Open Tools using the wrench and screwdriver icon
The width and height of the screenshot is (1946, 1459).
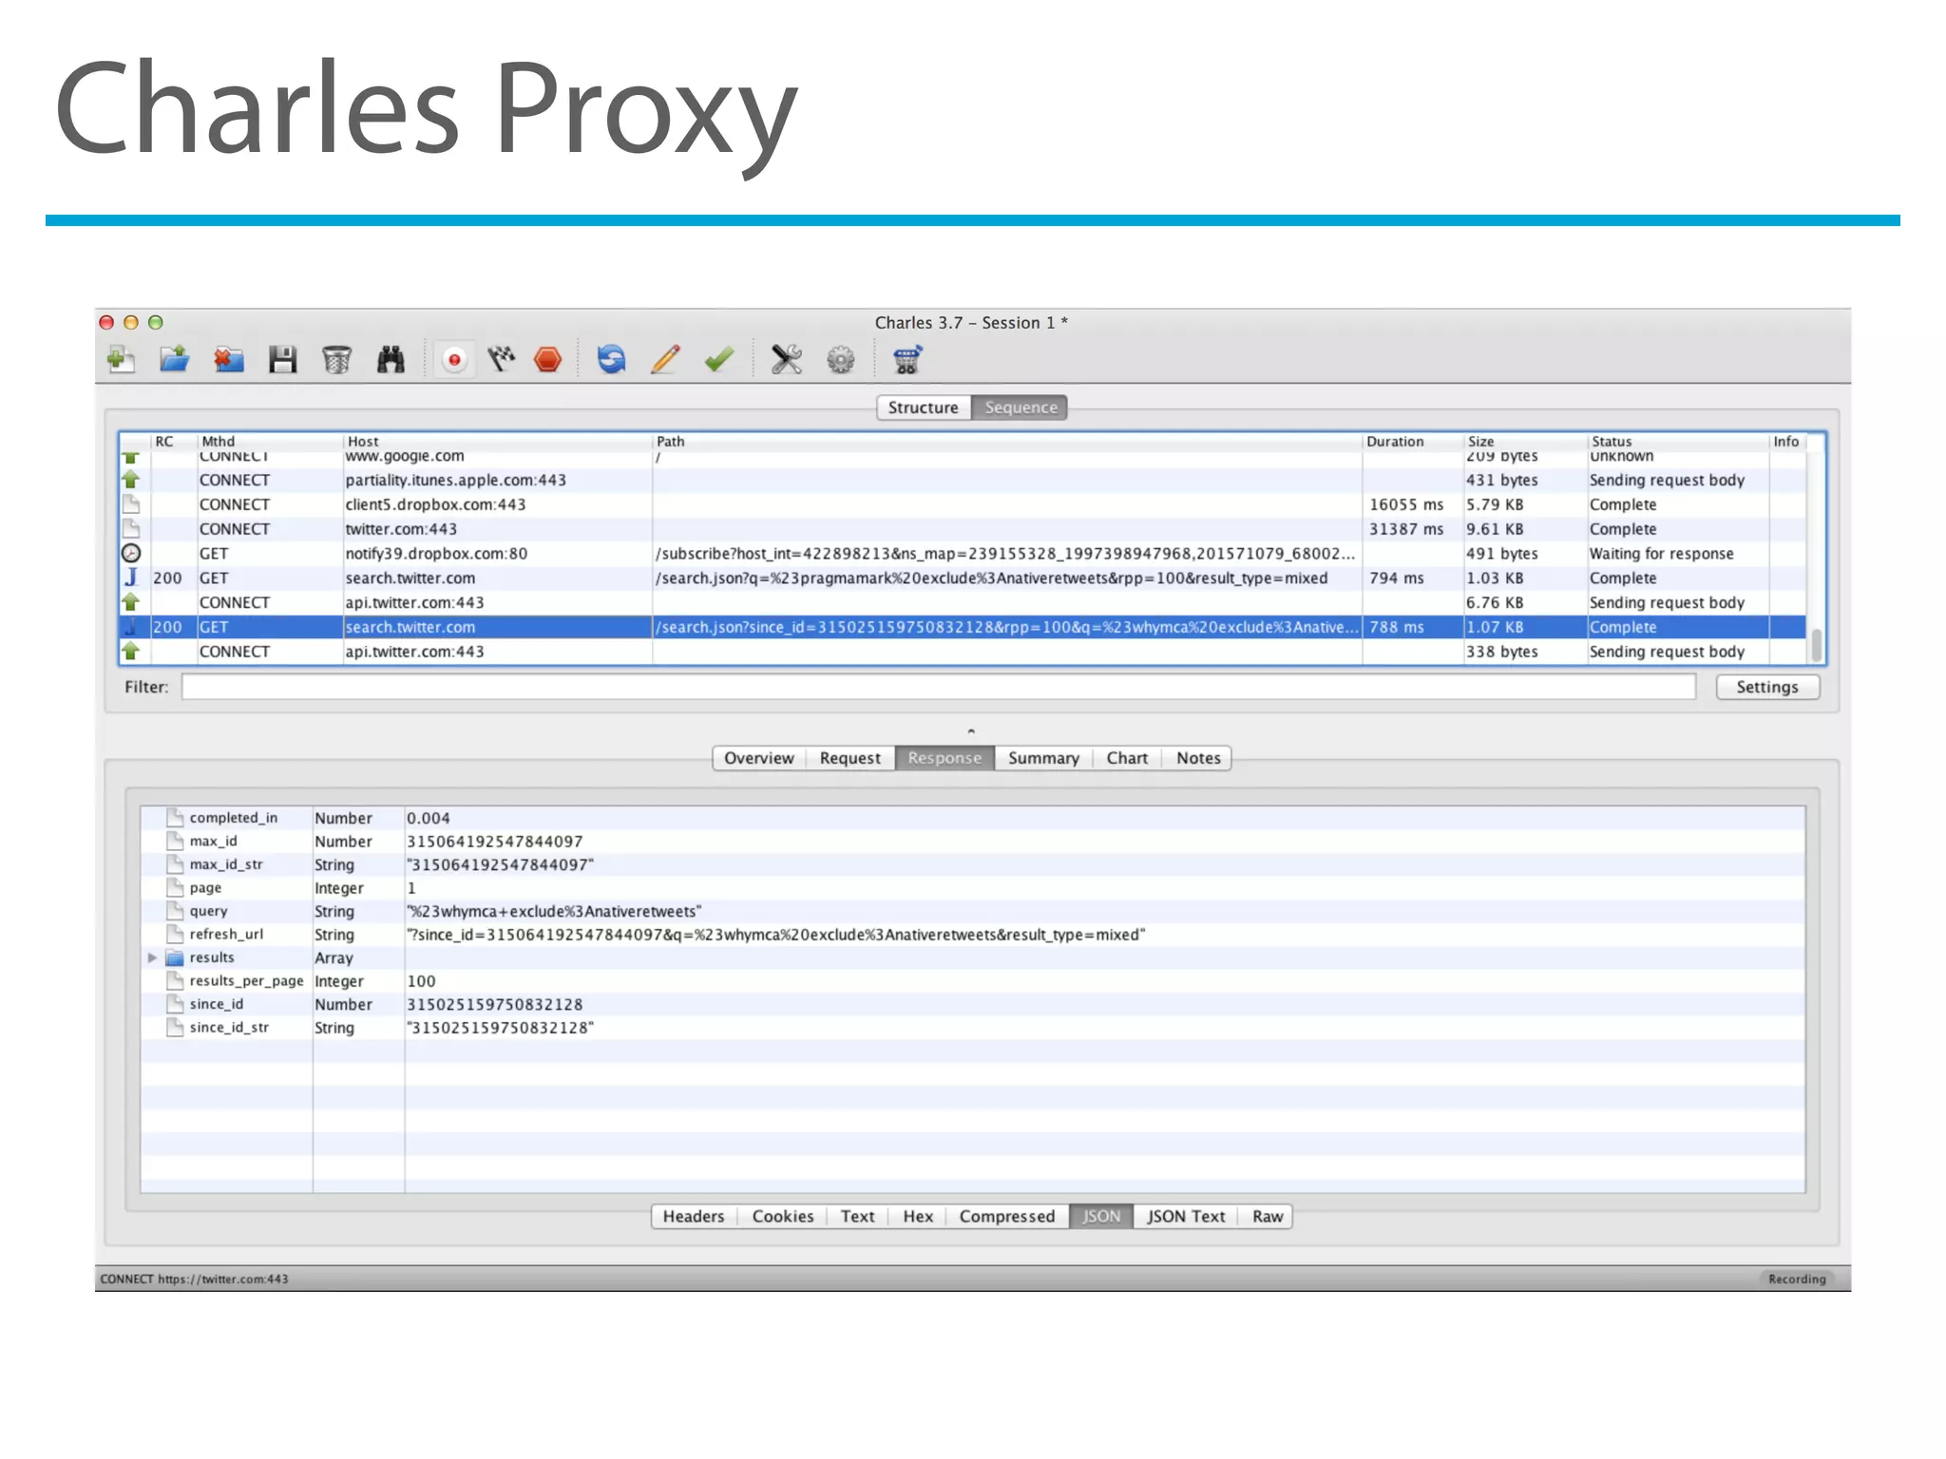pos(787,359)
